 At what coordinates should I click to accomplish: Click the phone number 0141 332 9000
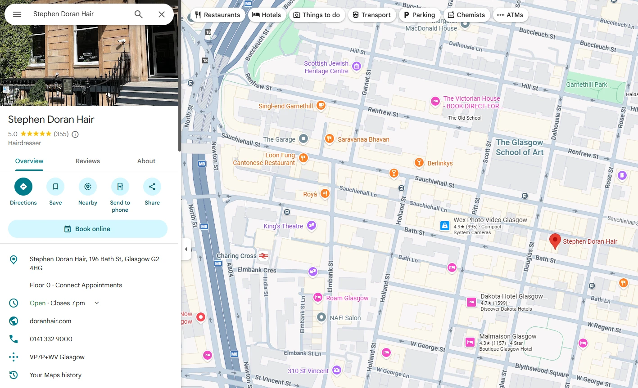[x=51, y=339]
